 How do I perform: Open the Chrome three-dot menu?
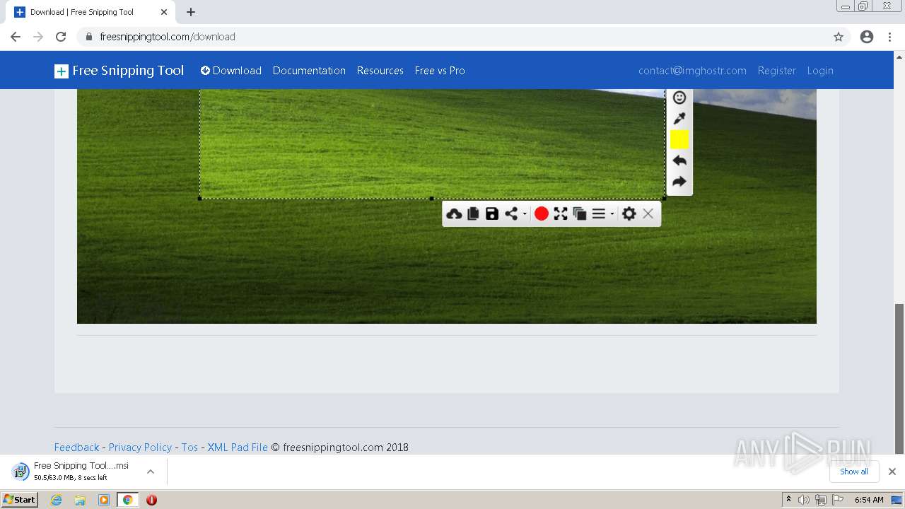(890, 37)
